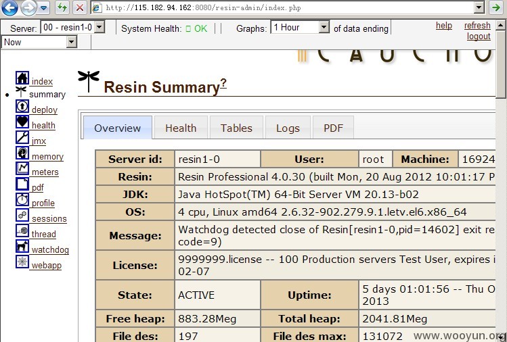Viewport: 507px width, 342px height.
Task: Click the 883.28Meg free heap value
Action: click(x=207, y=319)
